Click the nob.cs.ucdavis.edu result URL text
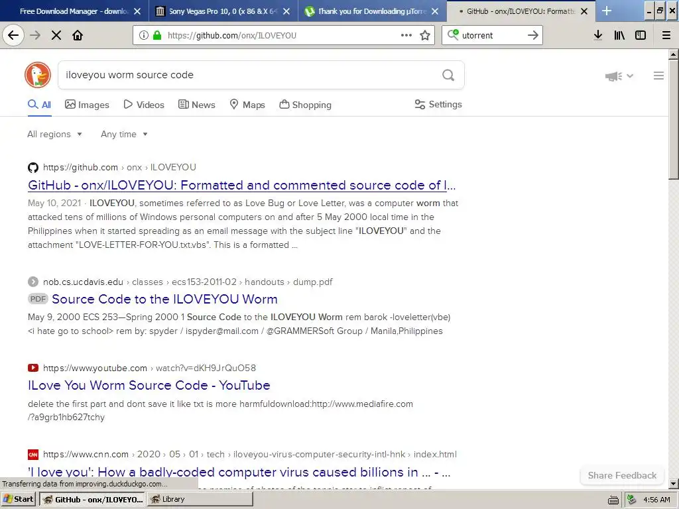This screenshot has width=679, height=509. [188, 282]
